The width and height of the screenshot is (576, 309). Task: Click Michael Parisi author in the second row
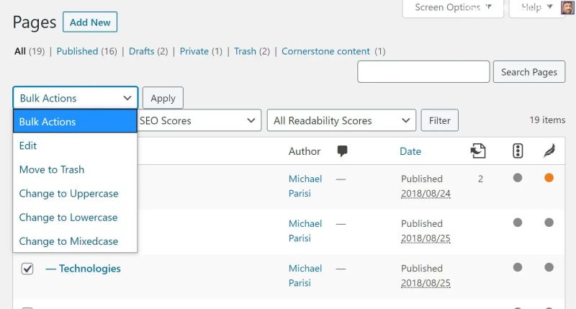click(305, 230)
